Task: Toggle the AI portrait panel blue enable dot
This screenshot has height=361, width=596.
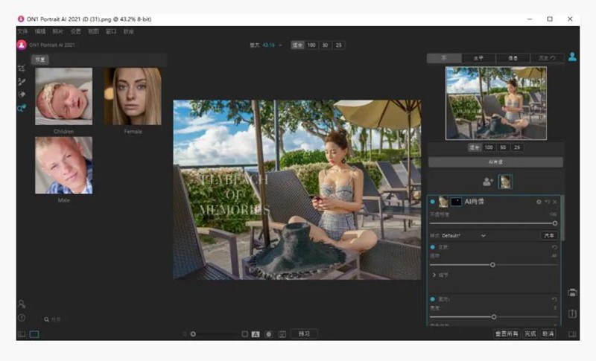Action: point(433,202)
